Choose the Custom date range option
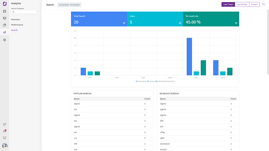This screenshot has width=269, height=151. click(254, 5)
